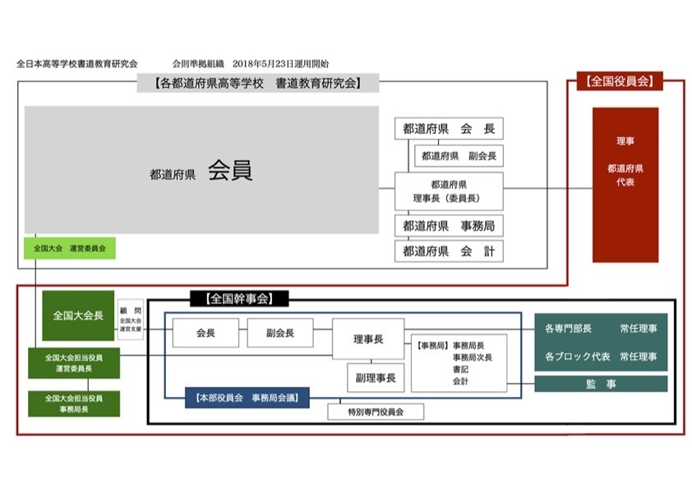This screenshot has width=692, height=489.
Task: Click the 特別専門役員会 box
Action: [x=376, y=411]
